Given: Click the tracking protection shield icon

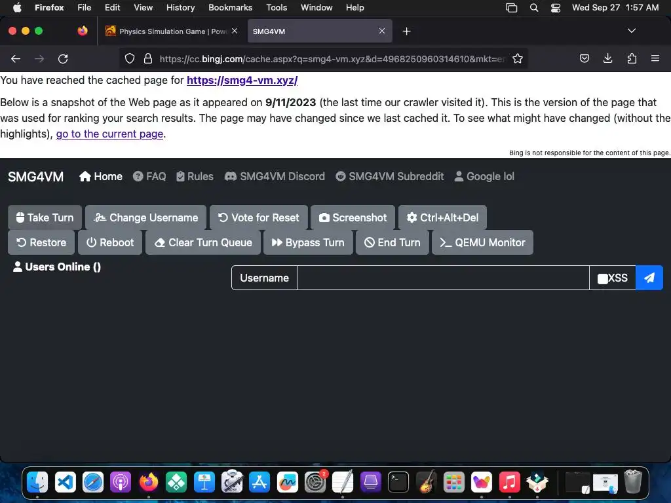Looking at the screenshot, I should (130, 58).
